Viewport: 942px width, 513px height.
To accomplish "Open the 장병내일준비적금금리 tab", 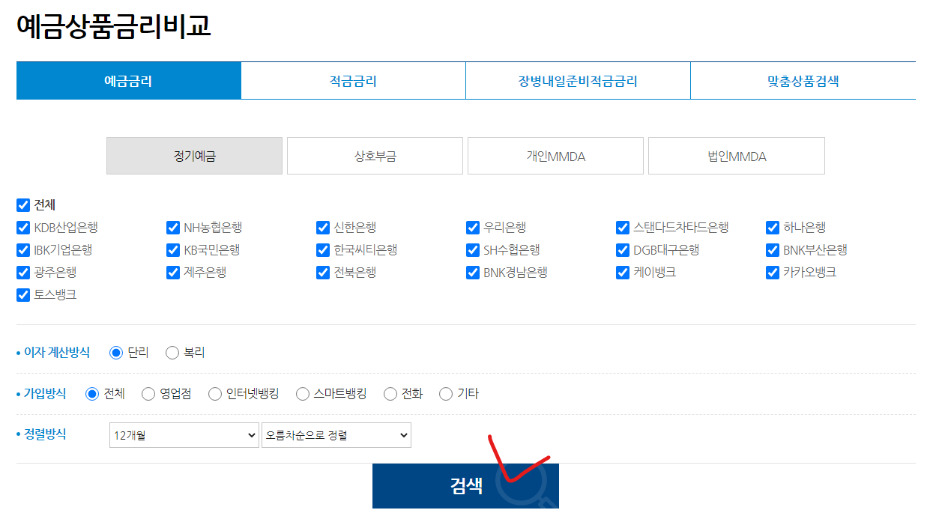I will (578, 81).
